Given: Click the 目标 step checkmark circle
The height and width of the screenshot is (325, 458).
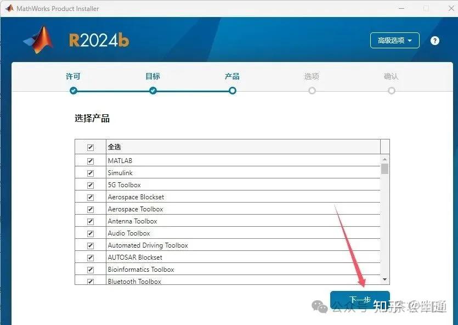Looking at the screenshot, I should click(x=152, y=91).
